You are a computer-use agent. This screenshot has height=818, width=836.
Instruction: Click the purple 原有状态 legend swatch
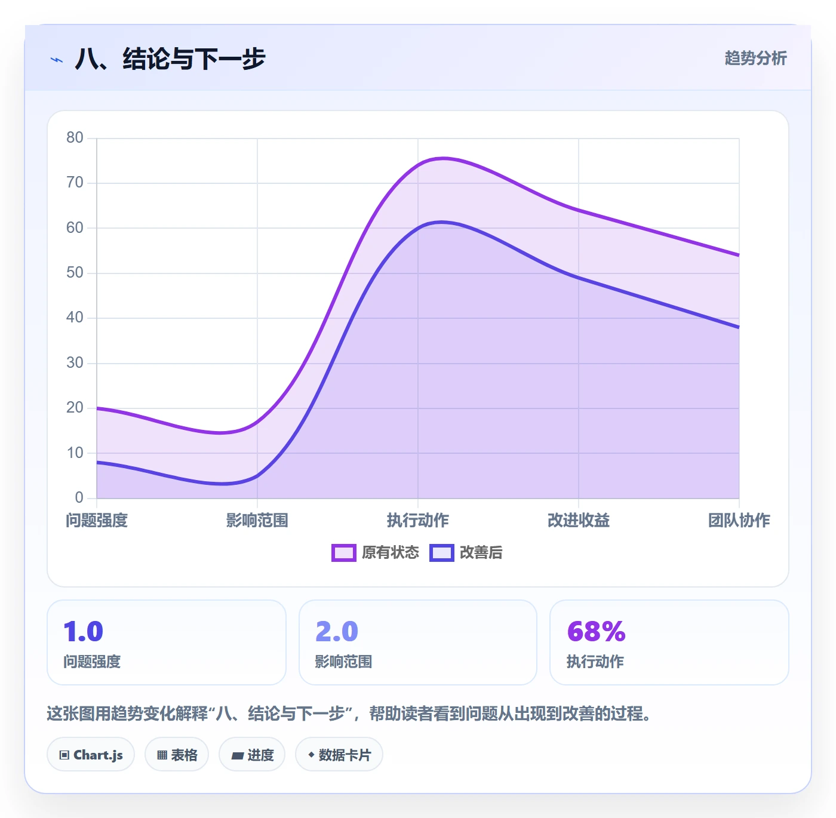pyautogui.click(x=344, y=553)
